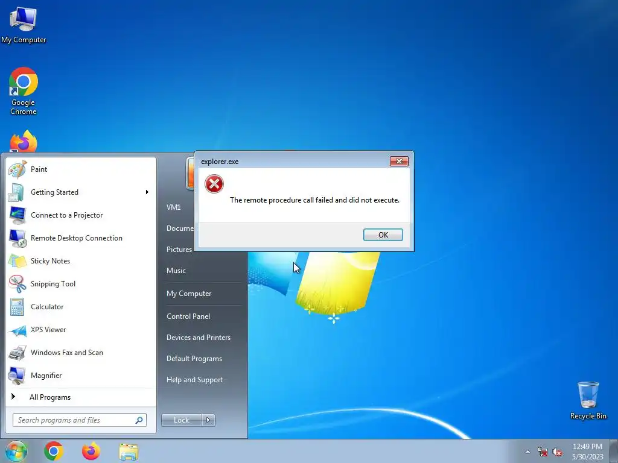Open Chrome from the taskbar
This screenshot has width=618, height=463.
54,451
